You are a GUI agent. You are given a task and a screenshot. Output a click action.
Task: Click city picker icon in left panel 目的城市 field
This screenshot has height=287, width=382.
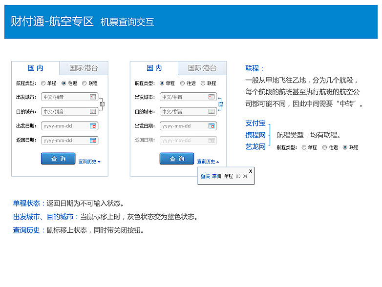[93, 111]
